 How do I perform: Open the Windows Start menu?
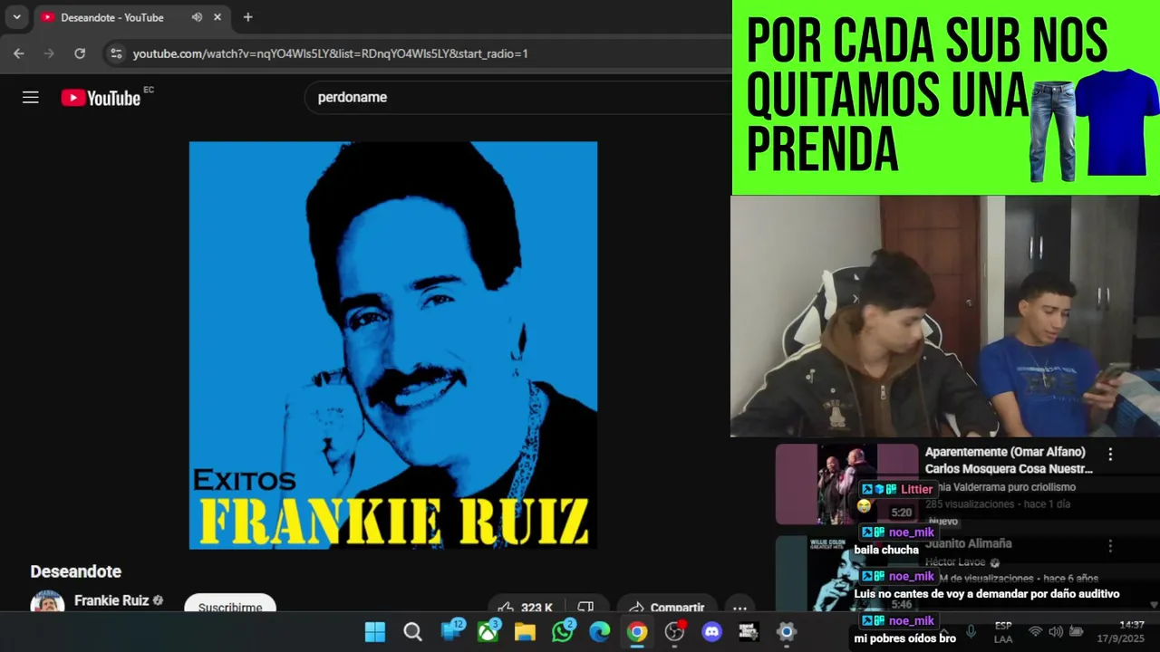click(375, 632)
